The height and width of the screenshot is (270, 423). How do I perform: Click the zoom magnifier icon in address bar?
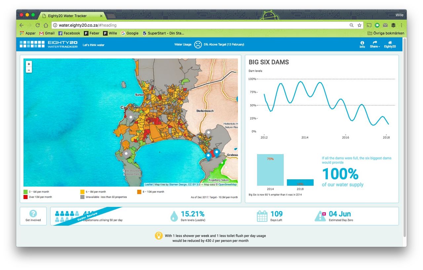point(352,25)
